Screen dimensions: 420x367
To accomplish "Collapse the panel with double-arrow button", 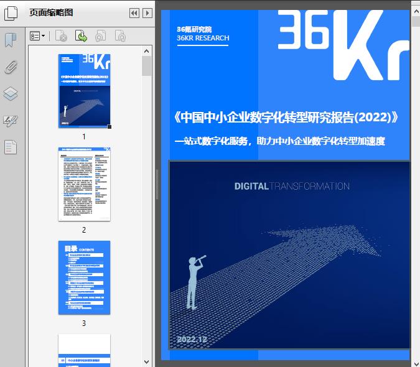I will click(134, 13).
